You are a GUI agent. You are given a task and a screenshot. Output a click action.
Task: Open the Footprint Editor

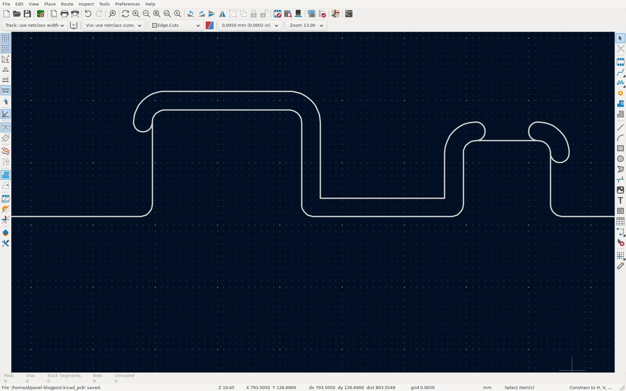[x=277, y=14]
